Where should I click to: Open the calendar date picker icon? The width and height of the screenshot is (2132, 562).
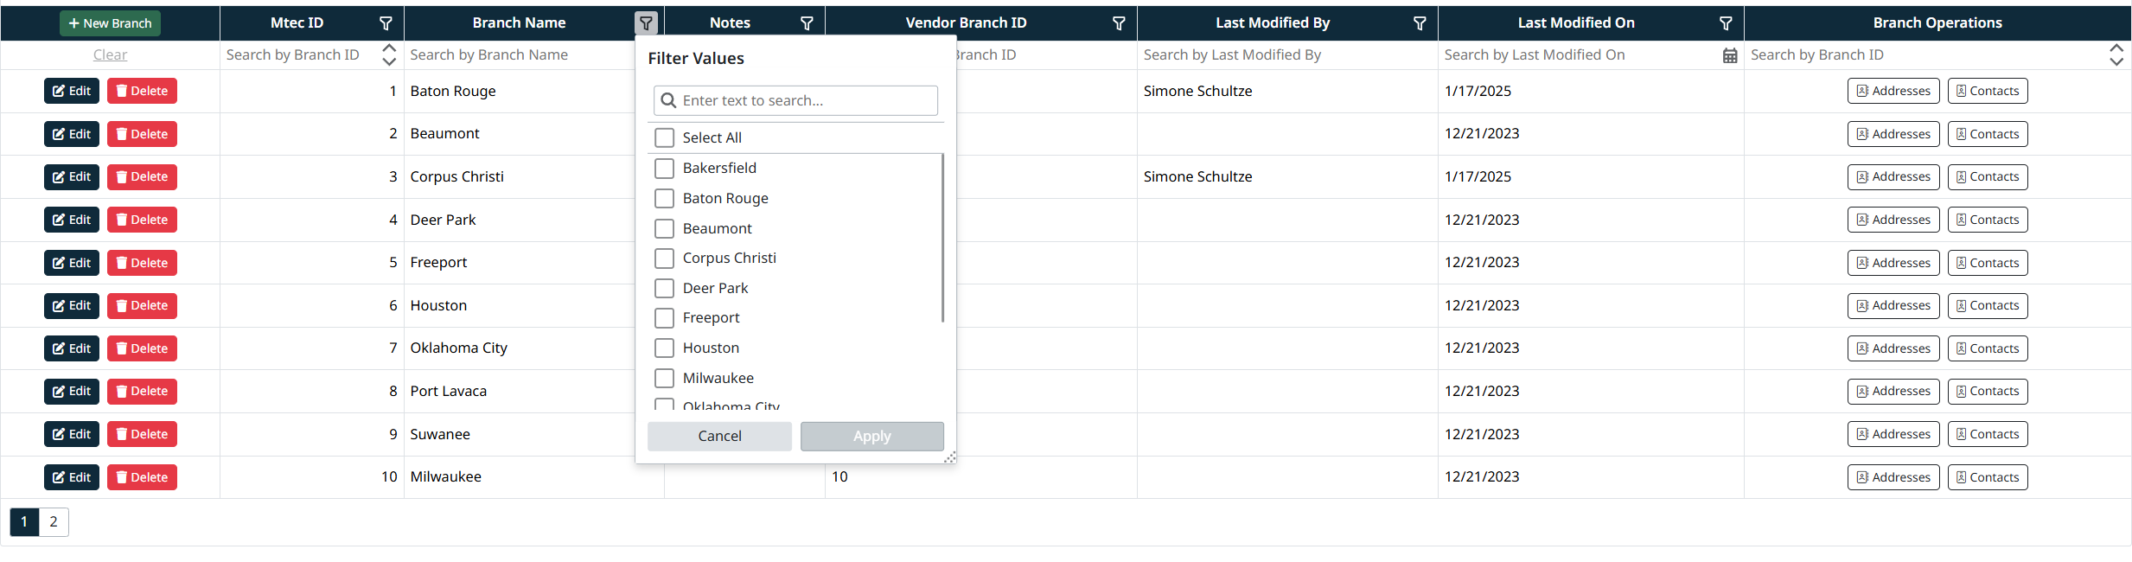coord(1730,55)
